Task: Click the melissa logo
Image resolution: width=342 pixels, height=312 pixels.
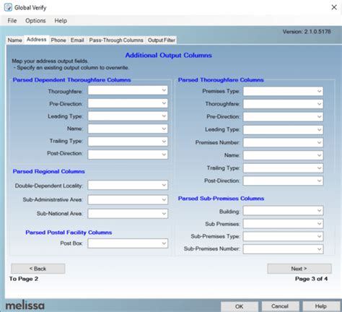Action: pos(25,305)
